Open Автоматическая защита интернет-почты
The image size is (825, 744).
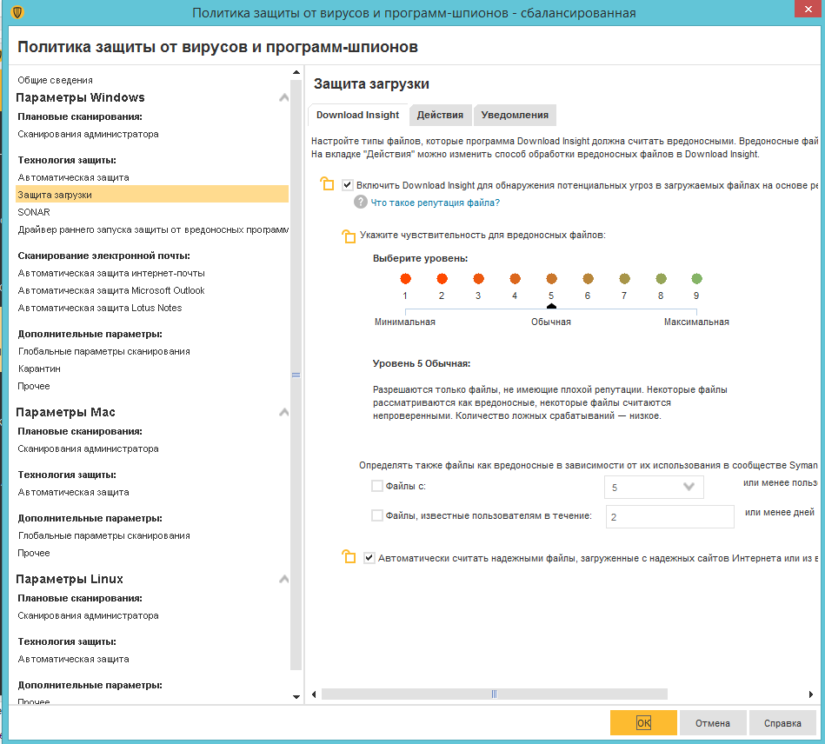point(111,273)
